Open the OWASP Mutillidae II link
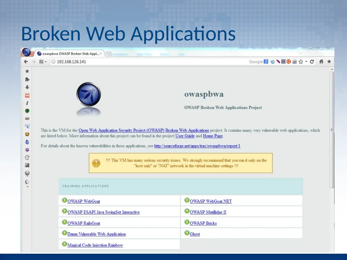The image size is (347, 260). pos(208,212)
